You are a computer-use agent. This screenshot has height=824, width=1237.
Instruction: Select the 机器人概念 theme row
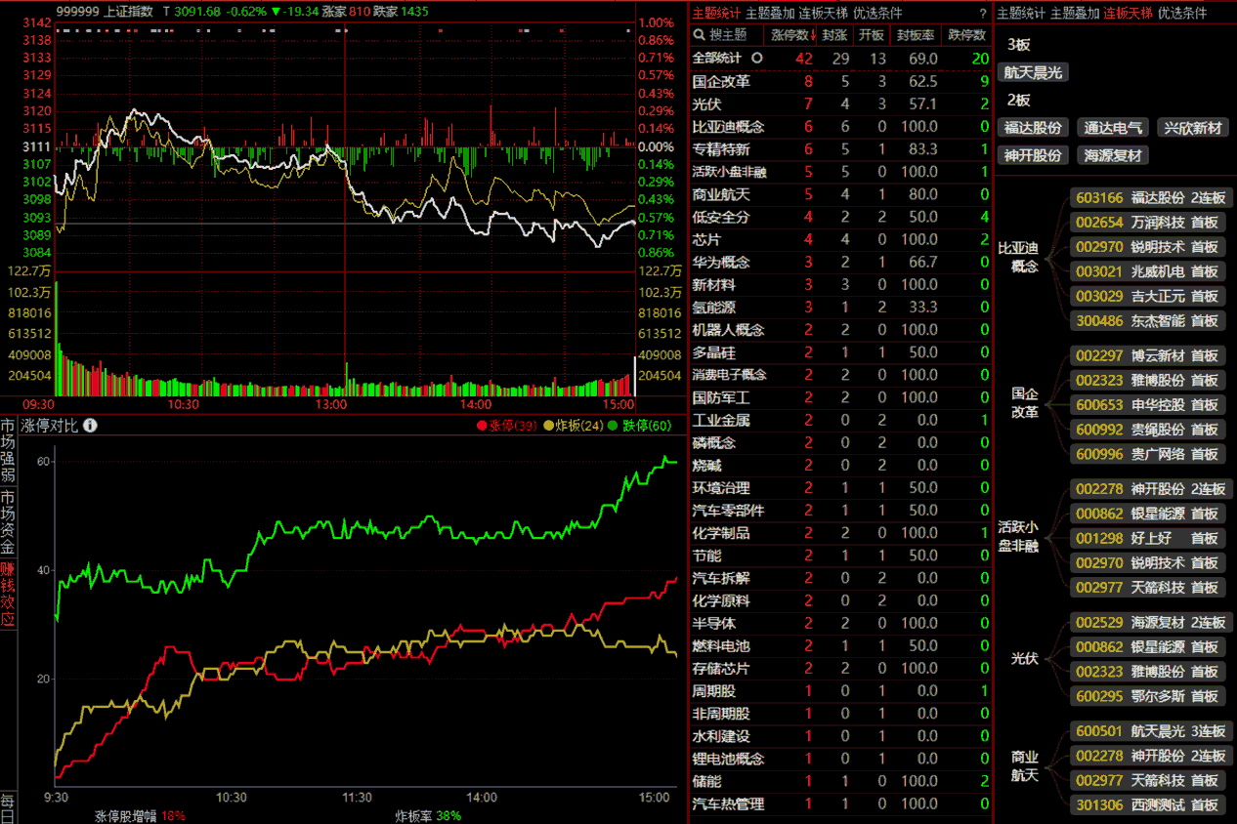(841, 330)
